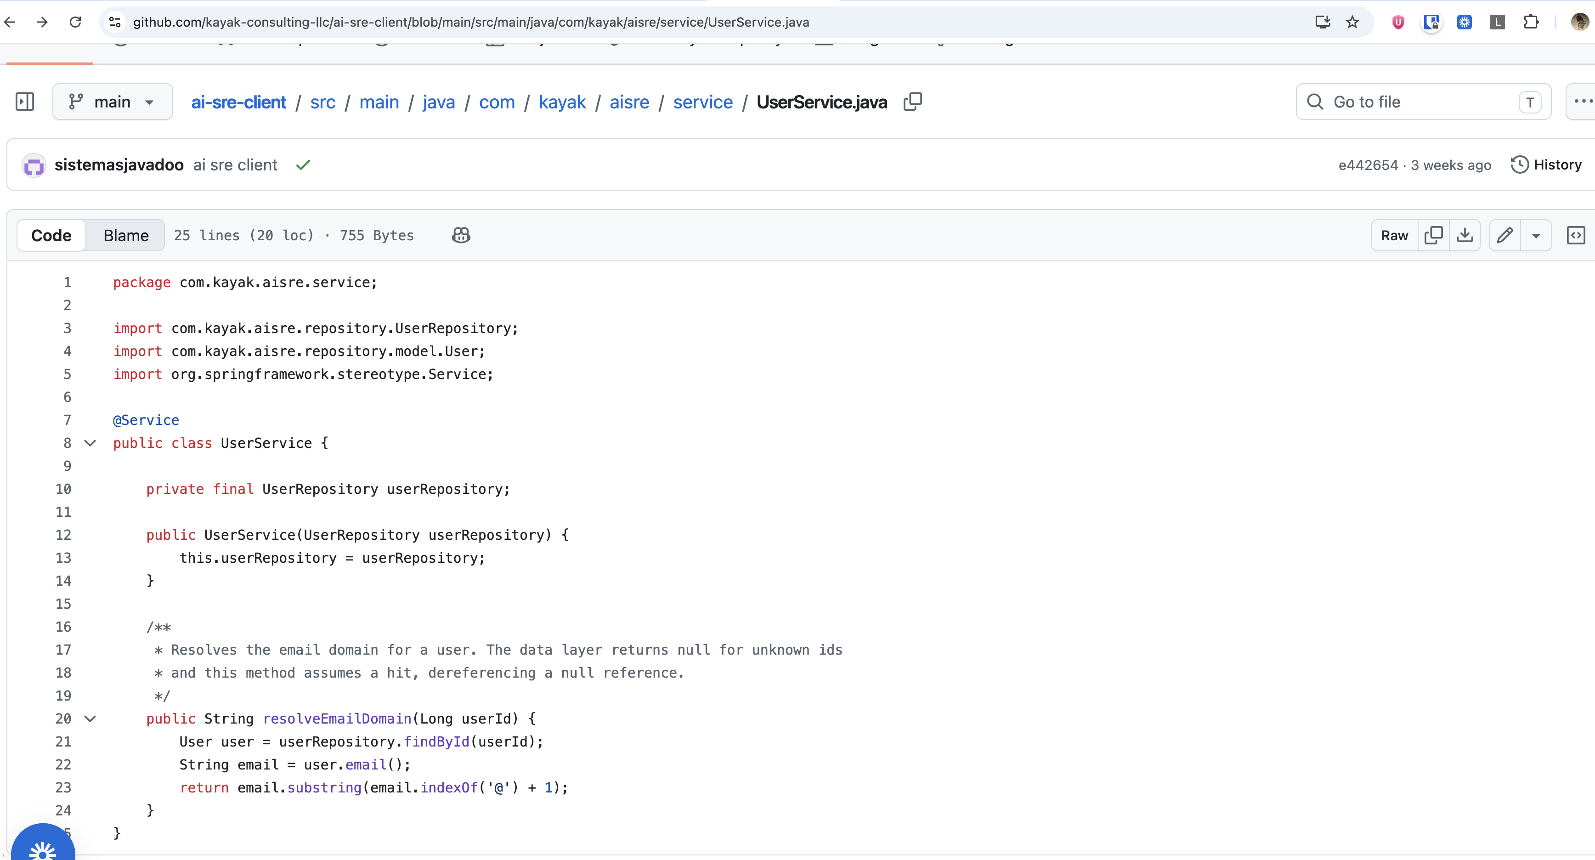
Task: Click findById call on line 21
Action: click(x=436, y=742)
